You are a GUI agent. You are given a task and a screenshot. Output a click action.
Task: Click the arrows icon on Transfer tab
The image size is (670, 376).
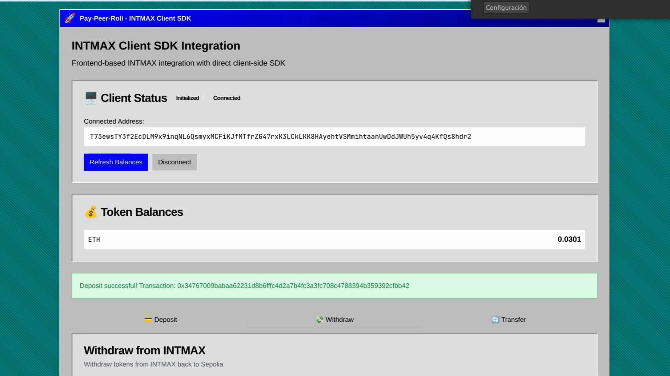click(496, 320)
